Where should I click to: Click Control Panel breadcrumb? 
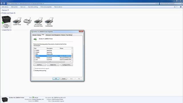(x=14, y=4)
